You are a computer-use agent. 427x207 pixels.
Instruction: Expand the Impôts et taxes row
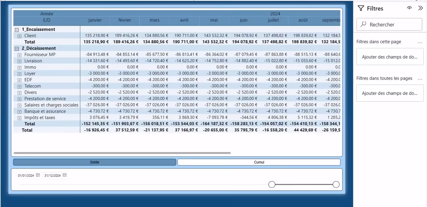(20, 118)
